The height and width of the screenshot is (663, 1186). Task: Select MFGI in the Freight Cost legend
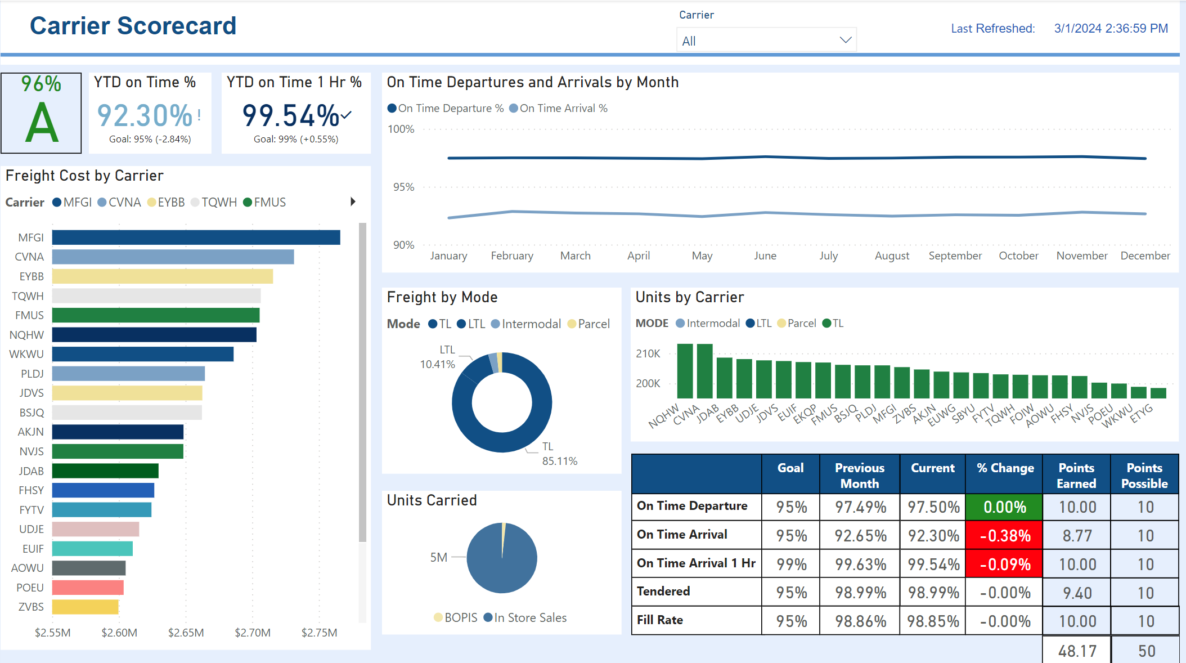click(72, 202)
